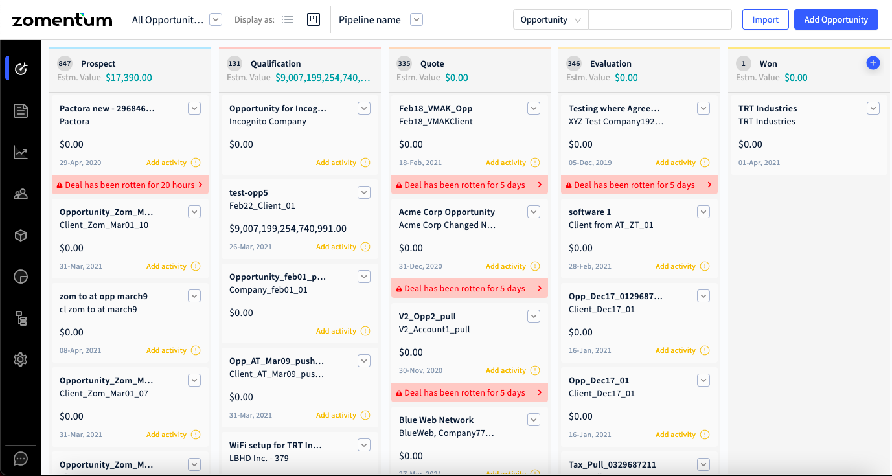Screen dimensions: 892x476
Task: Click the blue plus icon on Won
Action: coord(873,63)
